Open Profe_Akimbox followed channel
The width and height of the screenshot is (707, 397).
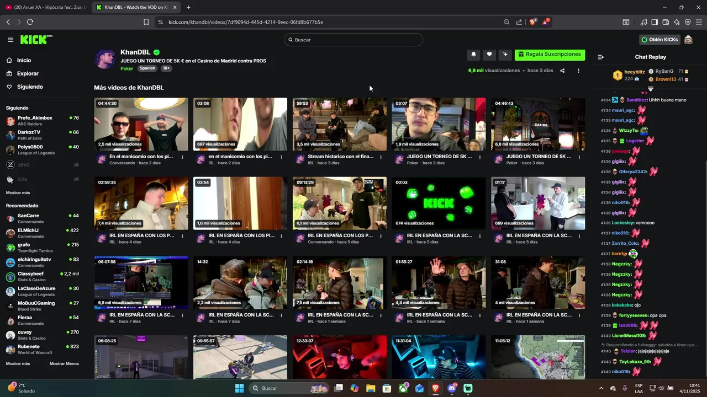tap(43, 120)
